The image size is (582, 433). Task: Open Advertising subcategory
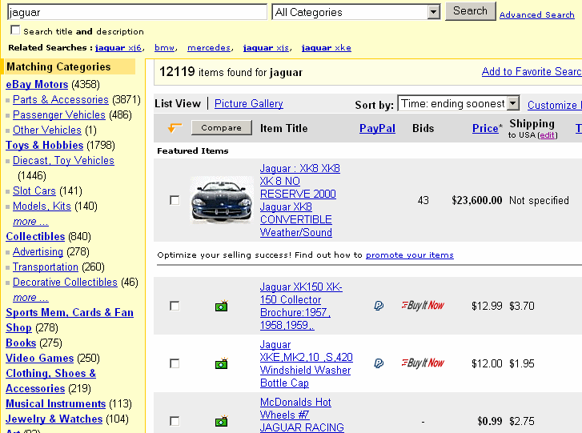tap(38, 251)
